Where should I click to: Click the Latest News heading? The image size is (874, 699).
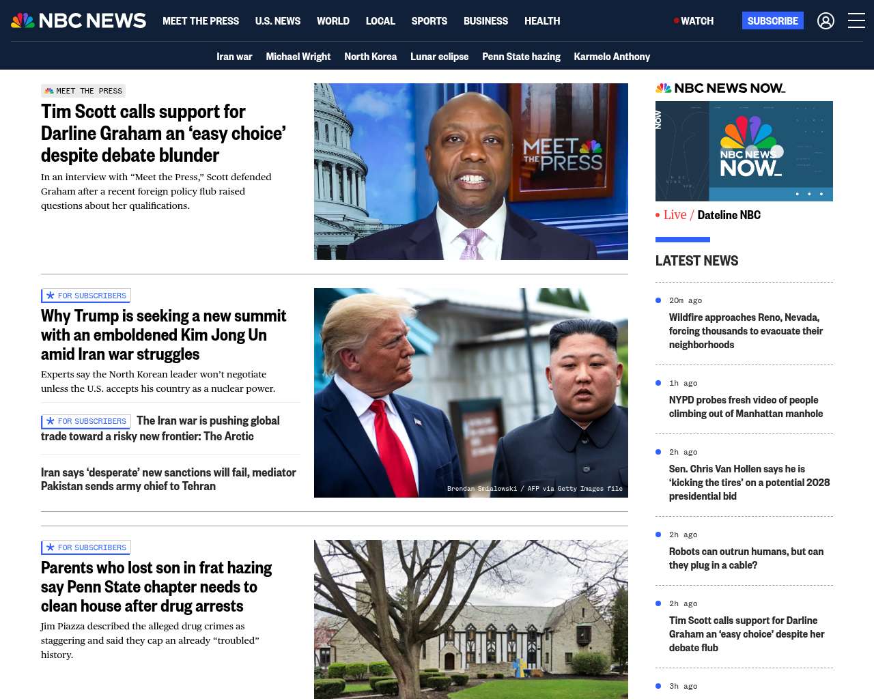(x=696, y=261)
